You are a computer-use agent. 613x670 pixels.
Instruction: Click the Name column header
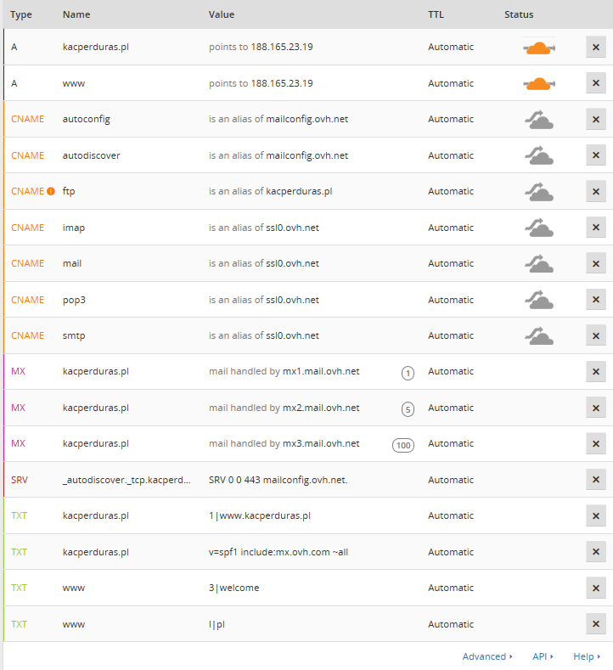[x=76, y=14]
